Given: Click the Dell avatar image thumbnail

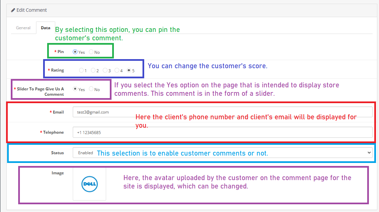Looking at the screenshot, I should click(x=89, y=184).
